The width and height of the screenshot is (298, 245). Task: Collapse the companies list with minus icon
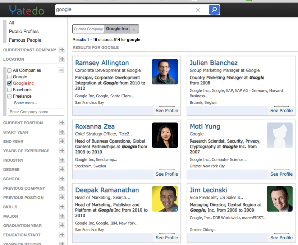[x=61, y=70]
